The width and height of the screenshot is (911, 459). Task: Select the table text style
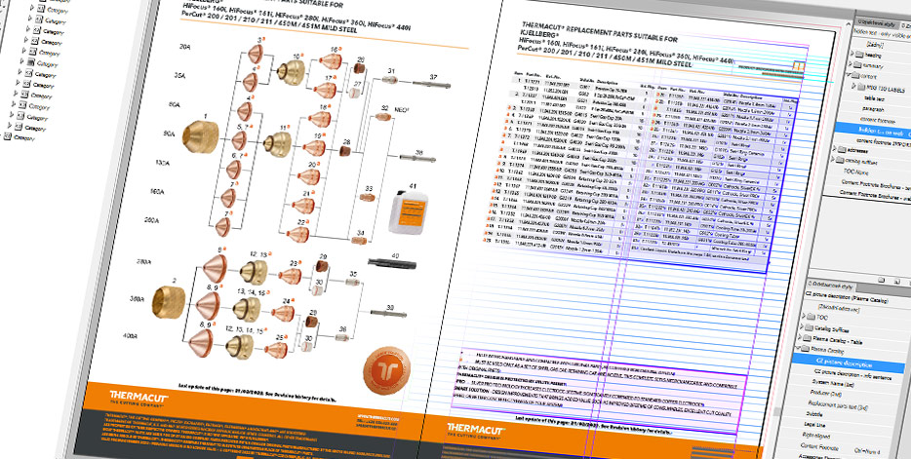pos(874,98)
